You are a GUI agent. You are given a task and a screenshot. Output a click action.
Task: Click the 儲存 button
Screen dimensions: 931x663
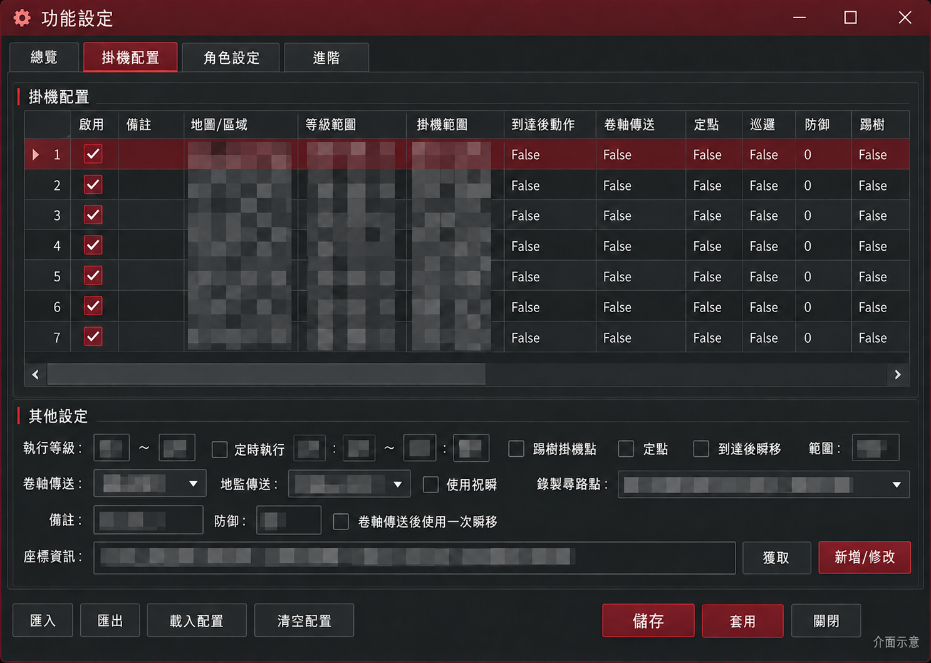[648, 620]
